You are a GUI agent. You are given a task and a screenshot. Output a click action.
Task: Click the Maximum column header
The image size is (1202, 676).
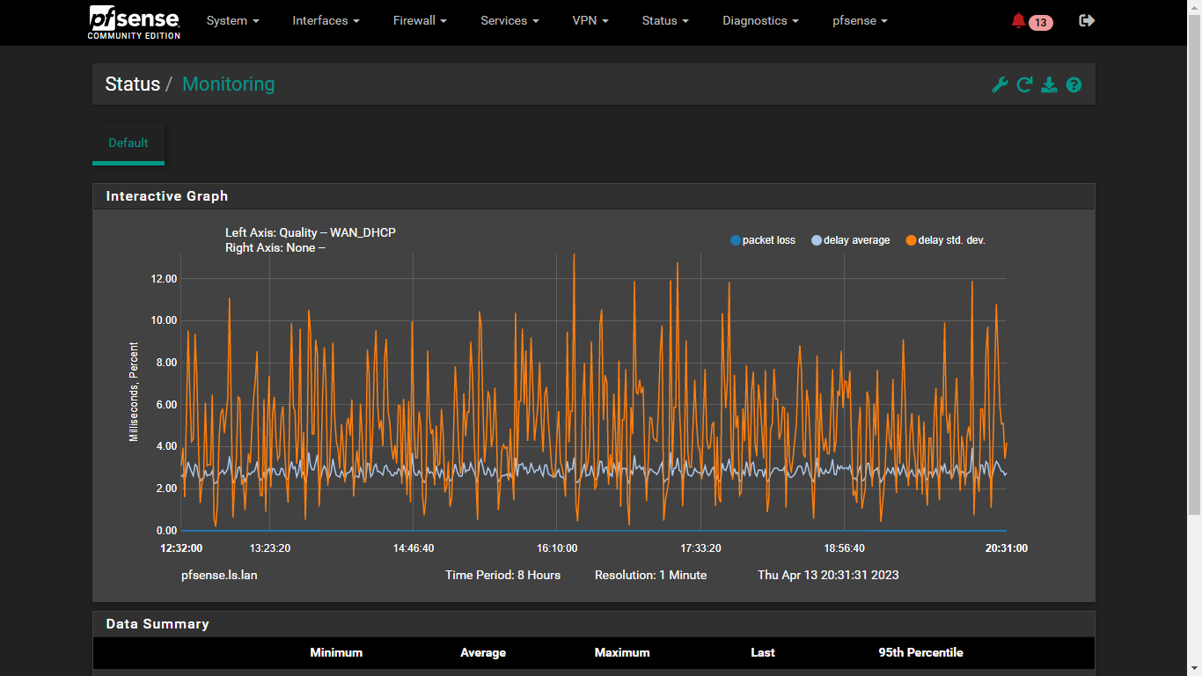point(622,652)
